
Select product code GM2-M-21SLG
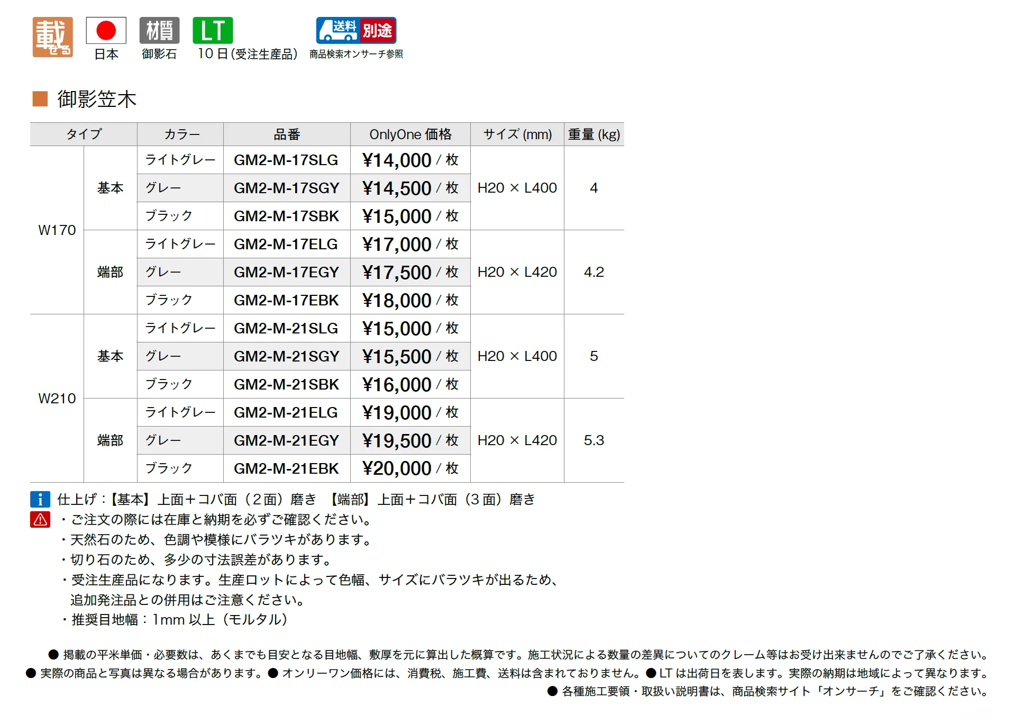click(286, 328)
